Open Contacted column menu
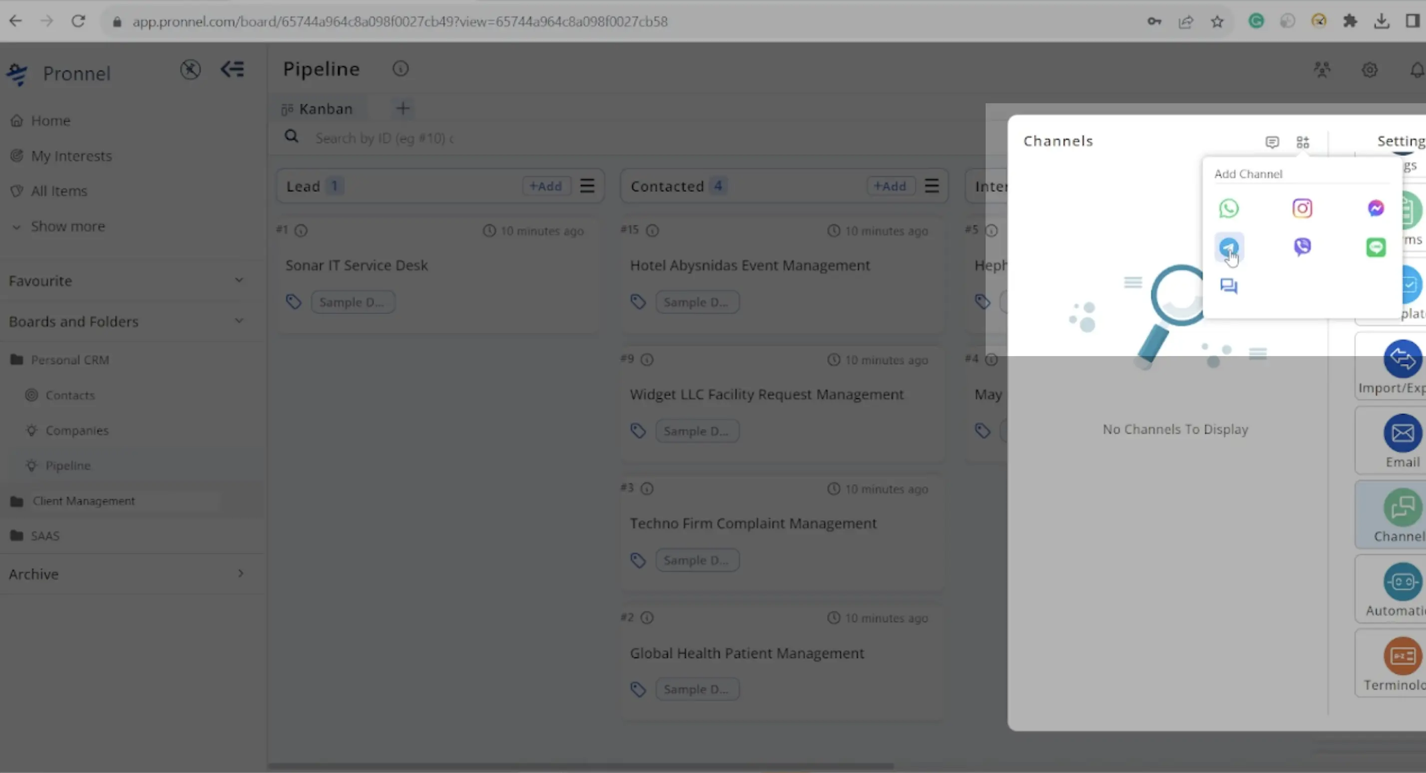This screenshot has height=773, width=1426. 932,186
